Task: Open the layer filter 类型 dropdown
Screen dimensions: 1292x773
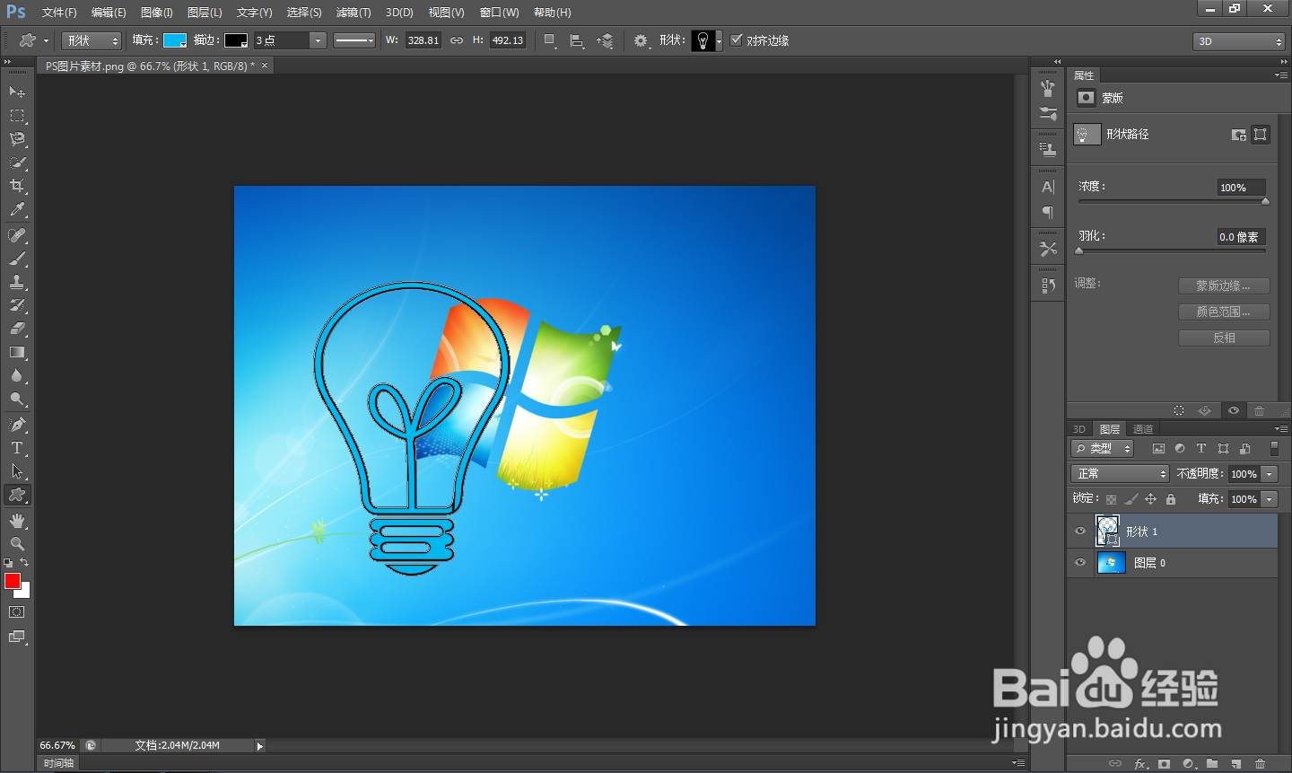Action: 1103,448
